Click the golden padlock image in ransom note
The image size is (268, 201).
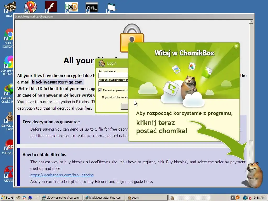coord(132,38)
